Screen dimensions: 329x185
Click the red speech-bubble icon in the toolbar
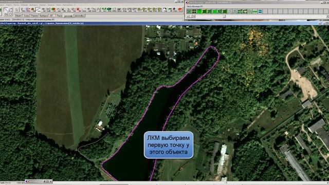pos(180,9)
